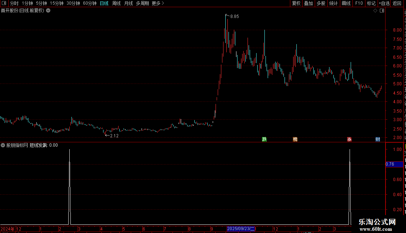
Task: Click the 2024年 label on time axis
Action: [8, 229]
